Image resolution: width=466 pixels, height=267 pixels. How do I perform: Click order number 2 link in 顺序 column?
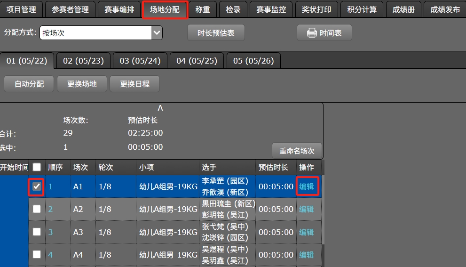coord(50,209)
